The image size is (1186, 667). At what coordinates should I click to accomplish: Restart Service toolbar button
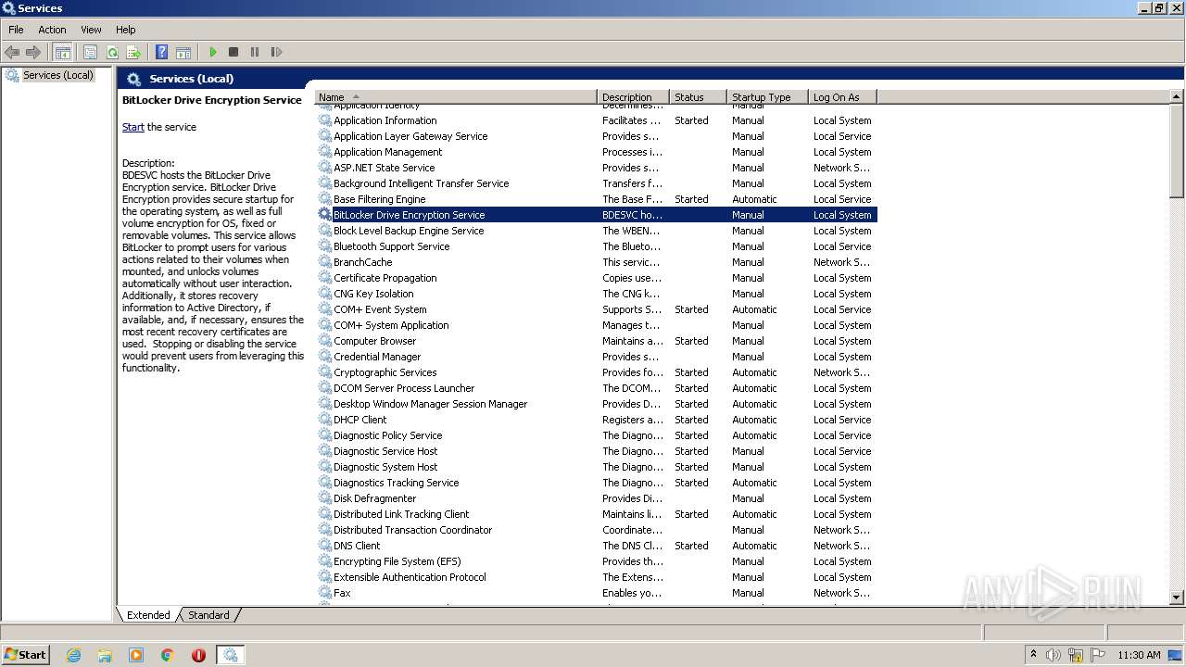pos(276,53)
